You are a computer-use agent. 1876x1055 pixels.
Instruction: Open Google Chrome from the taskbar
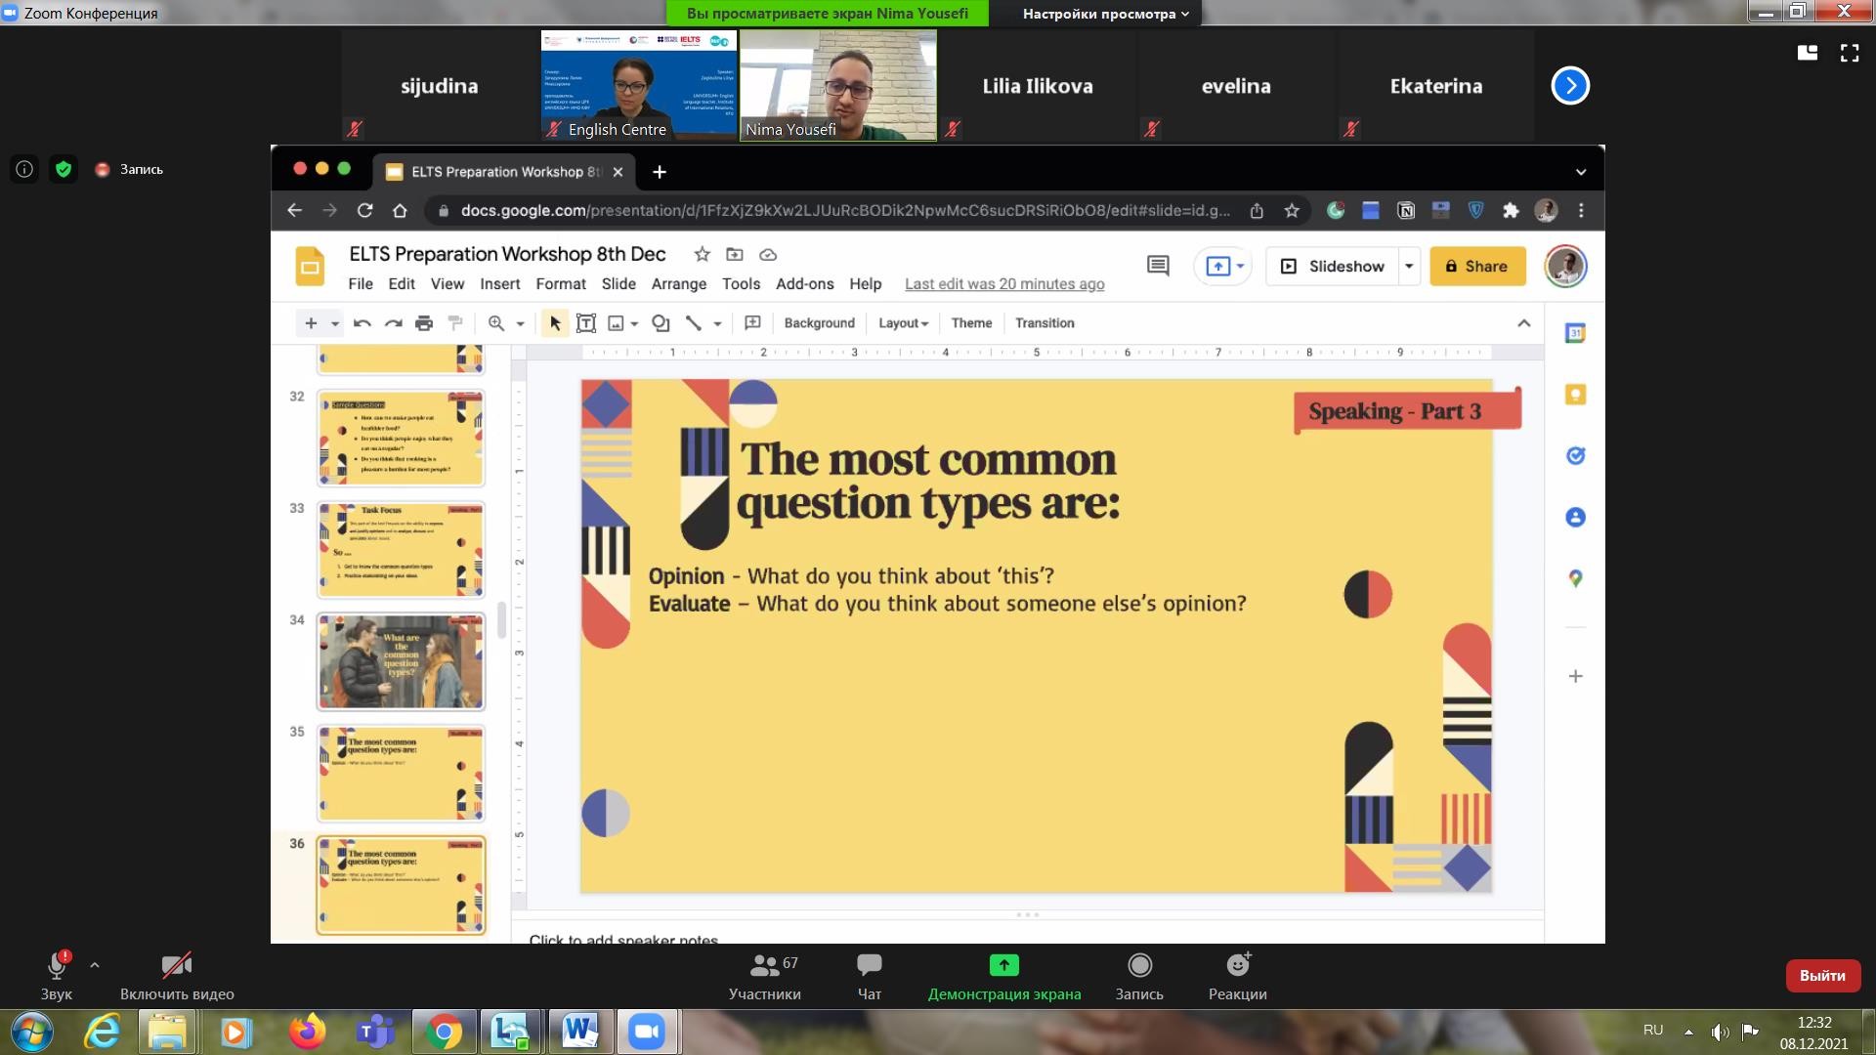tap(443, 1032)
